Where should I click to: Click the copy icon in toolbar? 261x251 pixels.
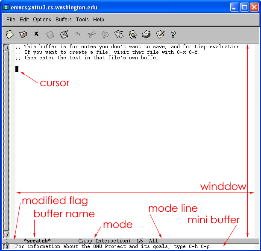pos(105,35)
